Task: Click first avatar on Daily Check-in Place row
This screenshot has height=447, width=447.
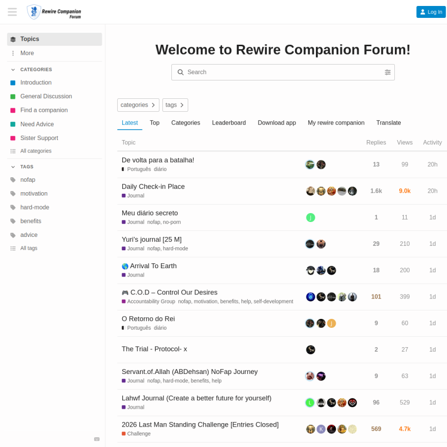Action: [x=310, y=191]
